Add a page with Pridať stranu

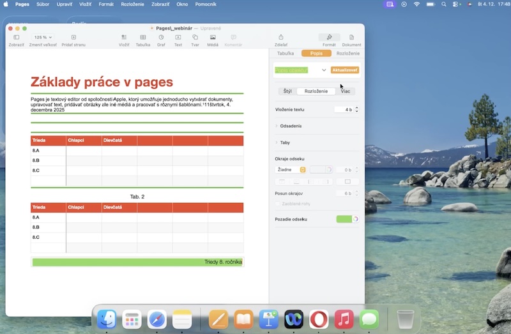pos(73,38)
